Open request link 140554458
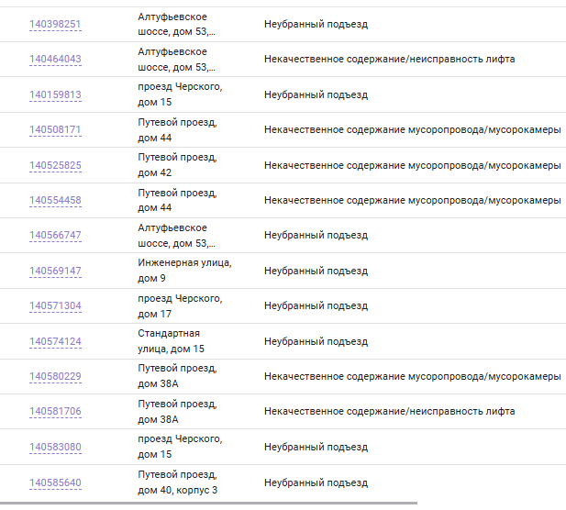 55,200
